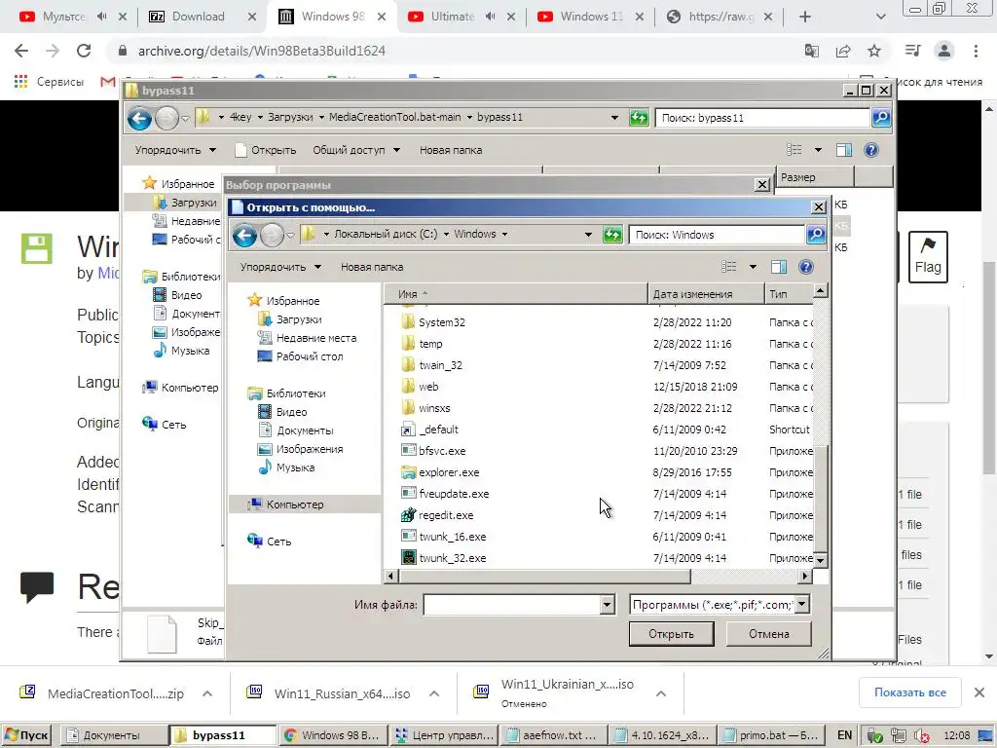The height and width of the screenshot is (748, 997).
Task: Click translate page icon in address bar
Action: pyautogui.click(x=811, y=51)
